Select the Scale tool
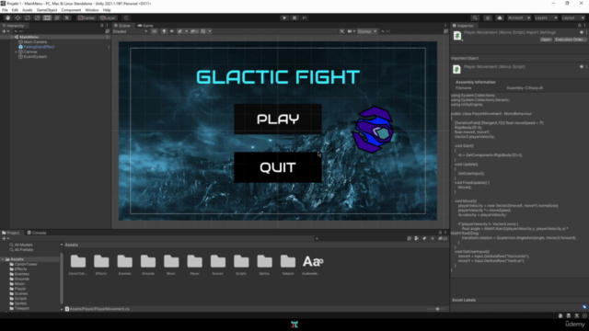 (37, 17)
